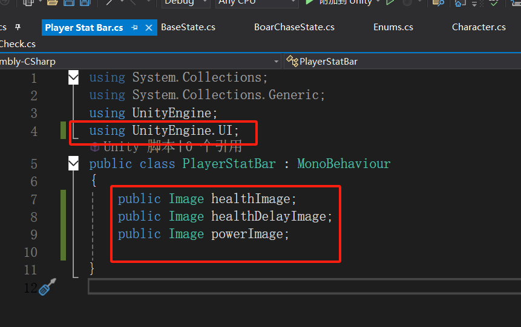Click the '0 个引用' references CodeLens link
The image size is (521, 327).
[214, 146]
